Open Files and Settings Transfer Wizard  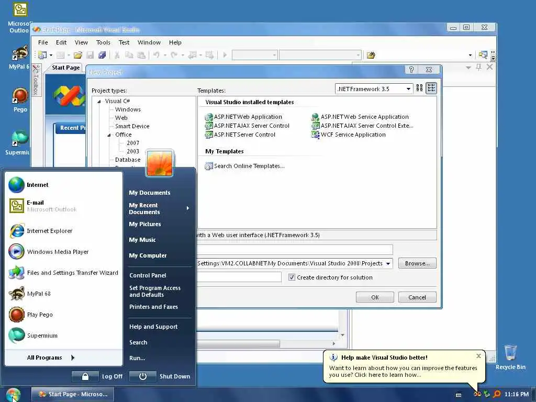click(63, 273)
